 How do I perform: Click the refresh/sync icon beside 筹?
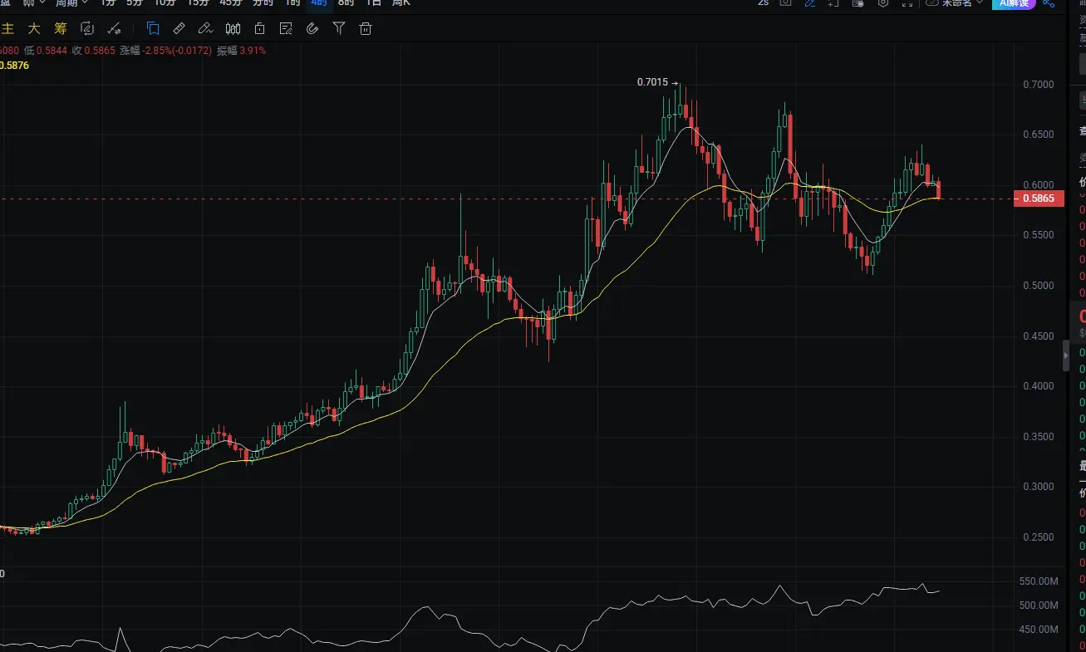coord(86,28)
